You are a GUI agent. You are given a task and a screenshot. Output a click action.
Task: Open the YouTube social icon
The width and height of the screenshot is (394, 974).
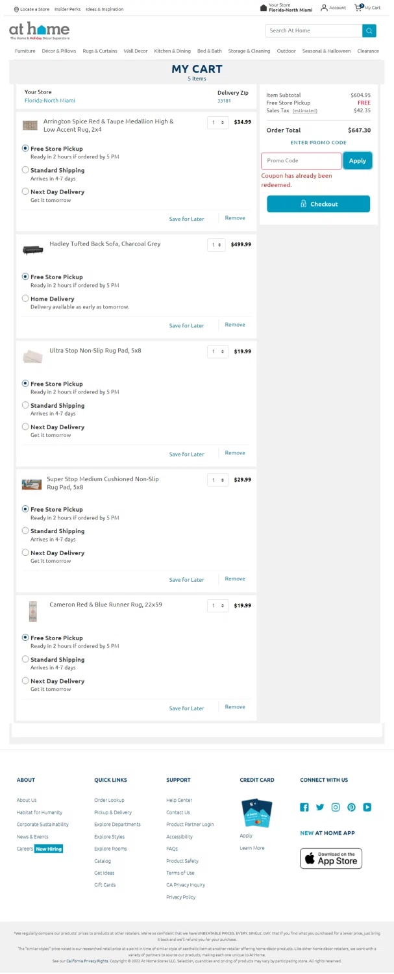pyautogui.click(x=367, y=807)
